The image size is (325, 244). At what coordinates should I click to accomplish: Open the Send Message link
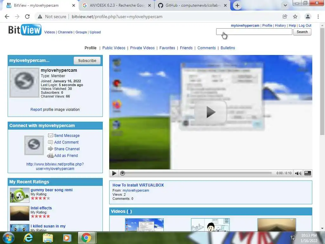click(x=67, y=135)
